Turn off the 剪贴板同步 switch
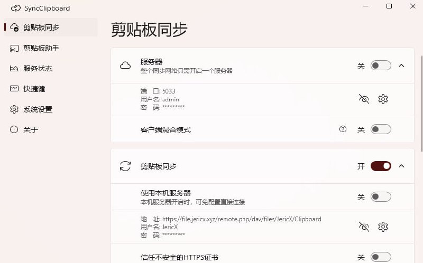 click(381, 166)
